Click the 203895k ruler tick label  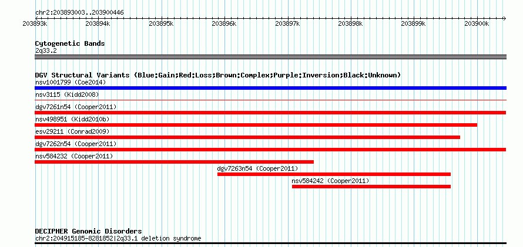pos(161,23)
